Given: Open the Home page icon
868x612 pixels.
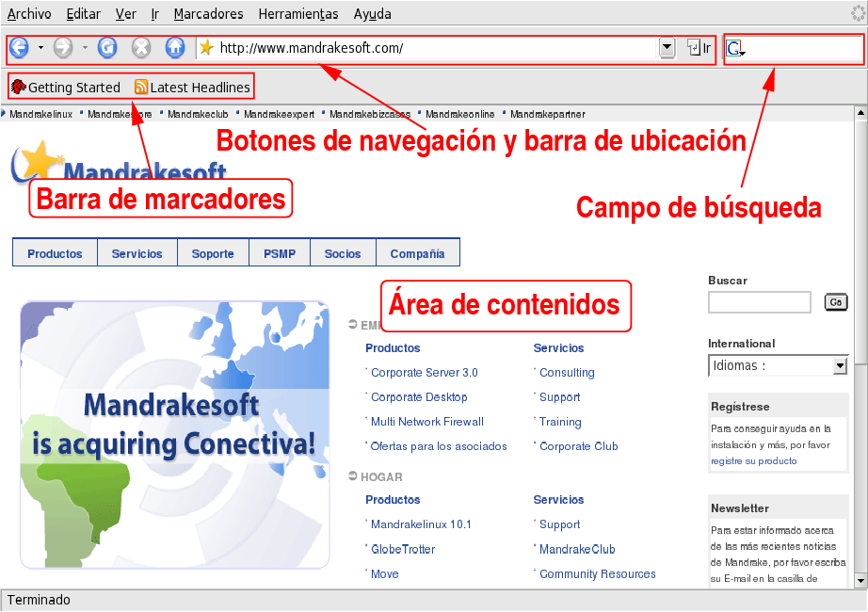Looking at the screenshot, I should click(x=175, y=47).
